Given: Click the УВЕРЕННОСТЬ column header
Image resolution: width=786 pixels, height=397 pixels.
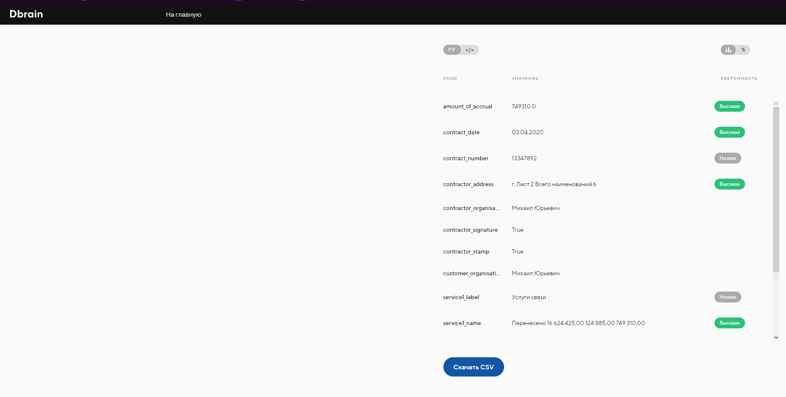Looking at the screenshot, I should 739,79.
